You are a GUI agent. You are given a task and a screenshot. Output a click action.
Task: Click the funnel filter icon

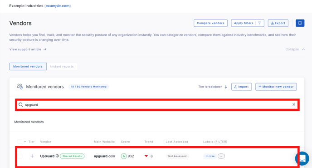point(259,23)
